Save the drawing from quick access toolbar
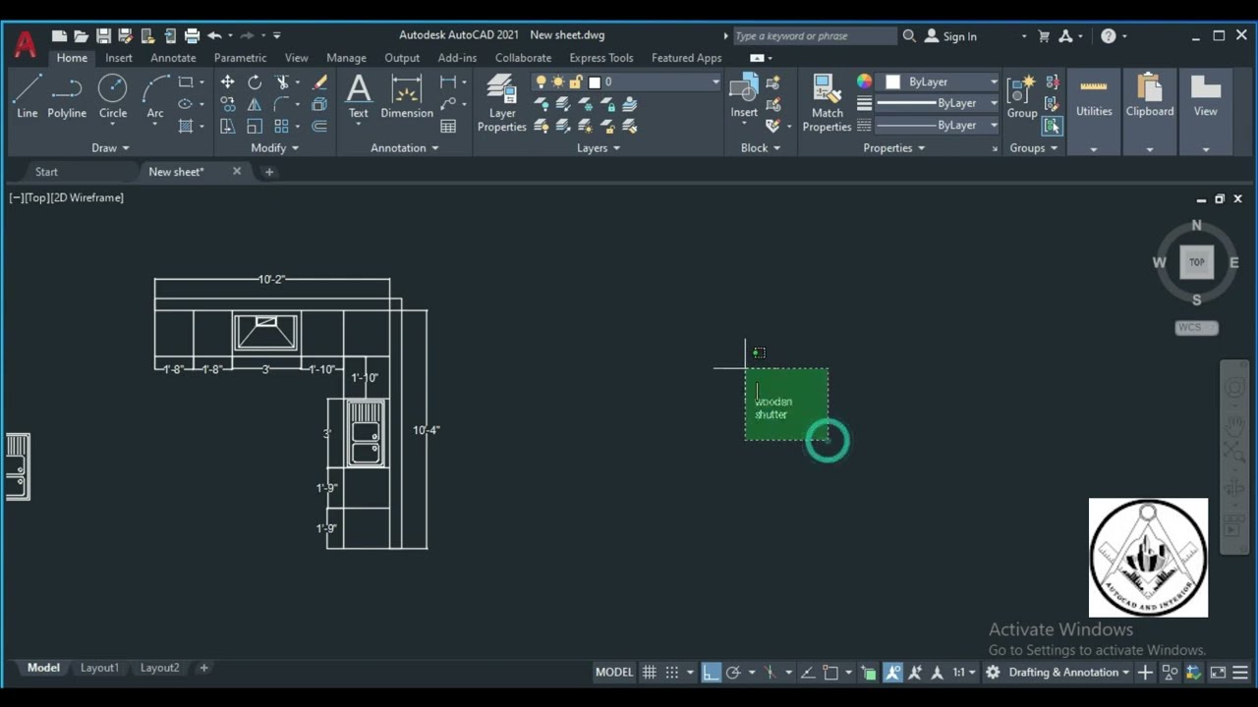Image resolution: width=1258 pixels, height=707 pixels. (103, 36)
